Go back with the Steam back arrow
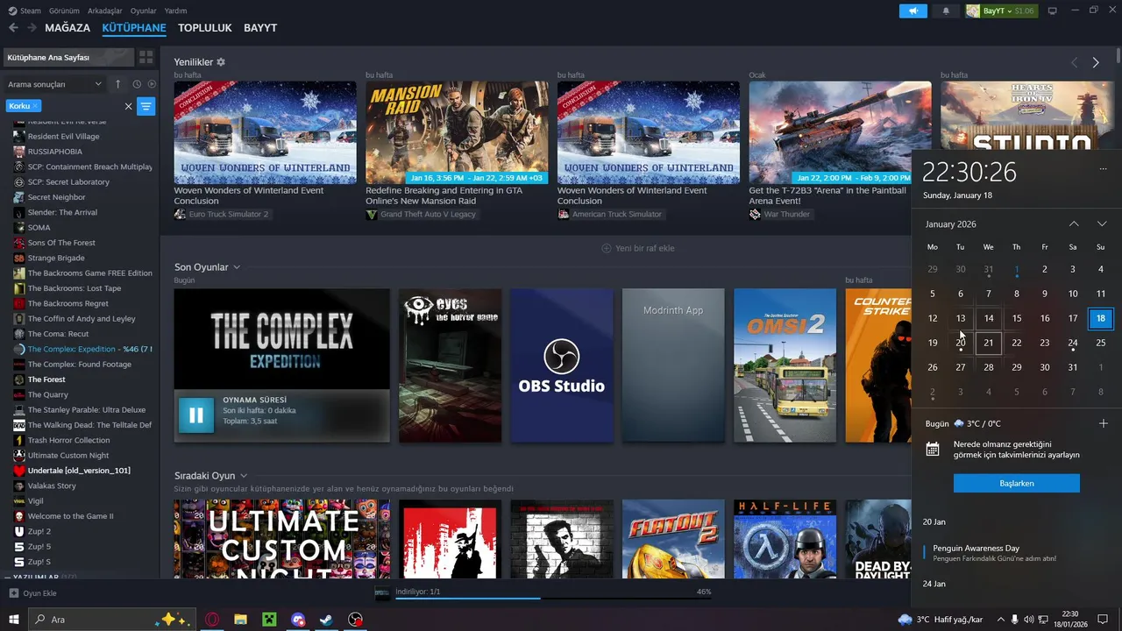This screenshot has width=1122, height=631. (13, 28)
